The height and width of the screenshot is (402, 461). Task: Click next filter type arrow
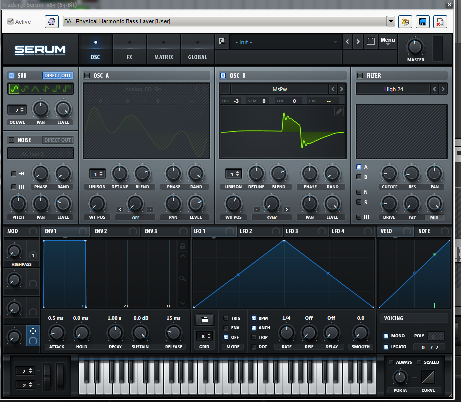[x=443, y=89]
